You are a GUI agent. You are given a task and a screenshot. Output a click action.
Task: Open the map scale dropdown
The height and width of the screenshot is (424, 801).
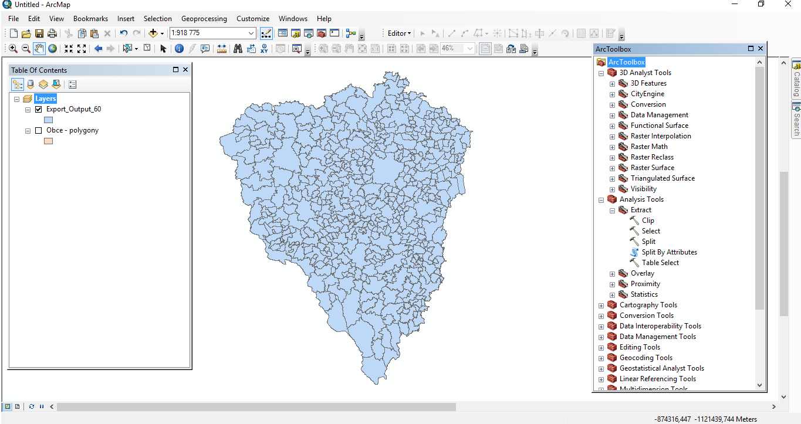(x=251, y=33)
